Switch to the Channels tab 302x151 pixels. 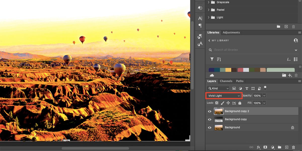click(x=226, y=81)
